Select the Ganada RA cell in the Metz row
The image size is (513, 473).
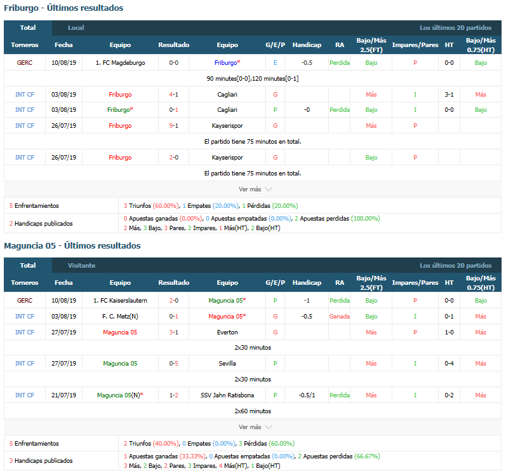(339, 317)
